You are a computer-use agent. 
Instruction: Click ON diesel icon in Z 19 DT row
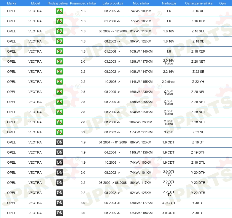(59, 142)
